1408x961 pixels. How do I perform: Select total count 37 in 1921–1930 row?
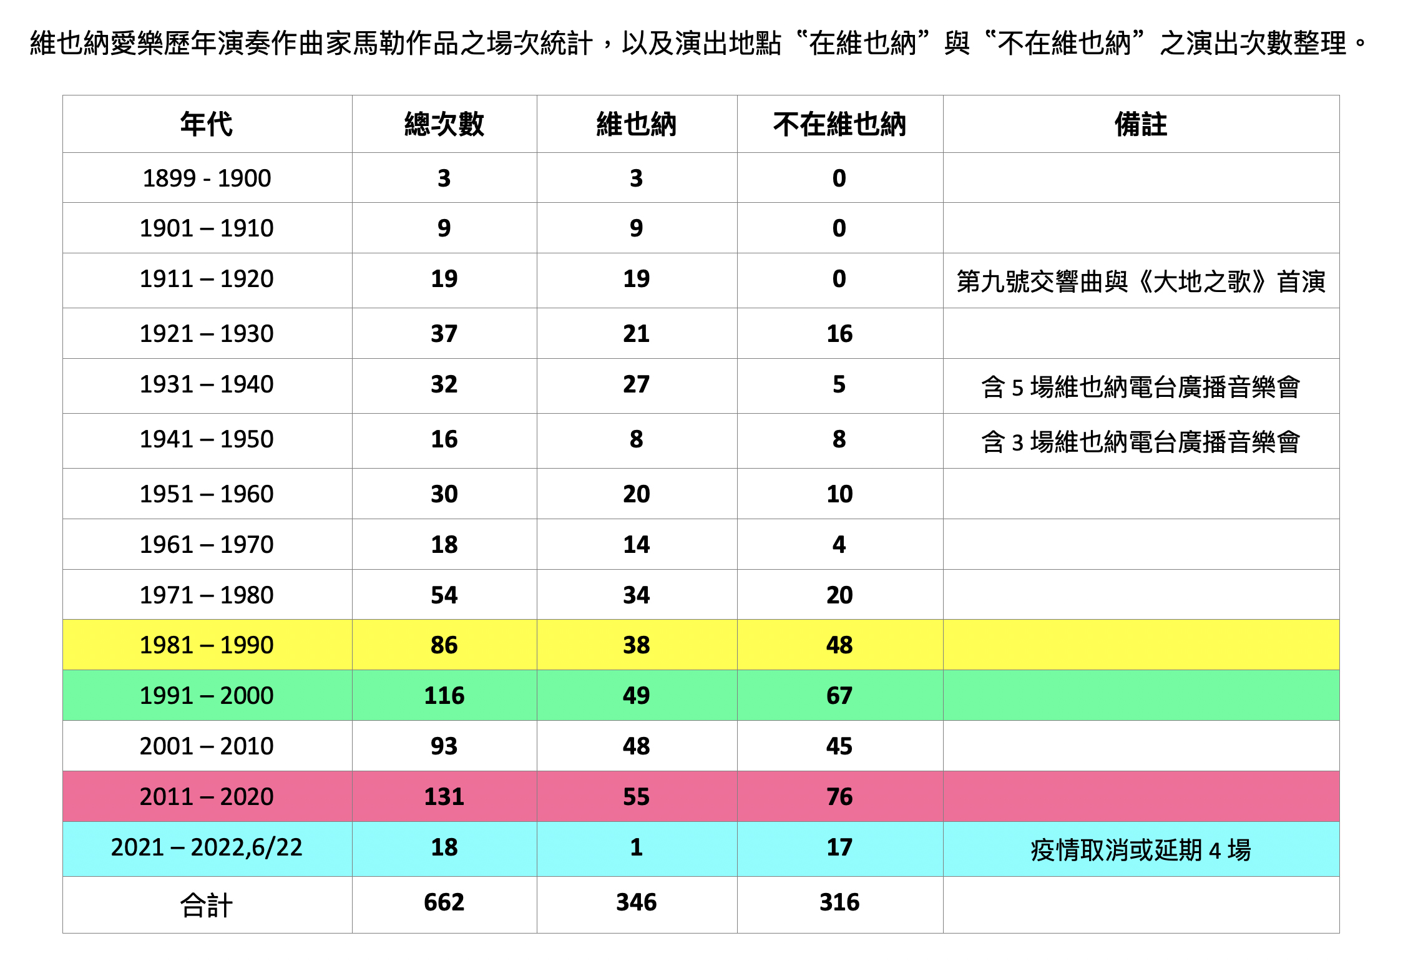[444, 333]
